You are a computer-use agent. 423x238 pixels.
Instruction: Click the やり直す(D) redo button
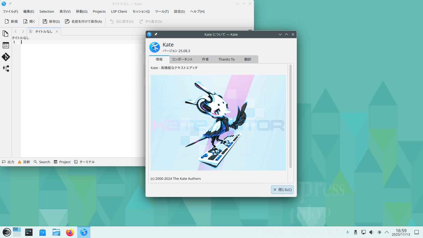[151, 21]
